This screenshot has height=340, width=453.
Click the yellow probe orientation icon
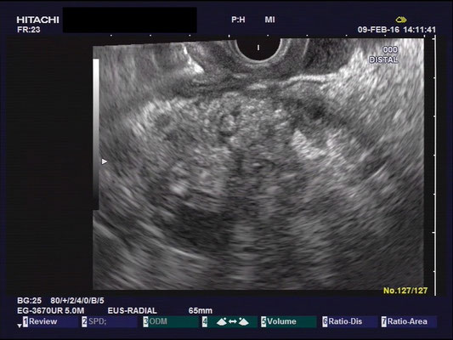pos(401,20)
